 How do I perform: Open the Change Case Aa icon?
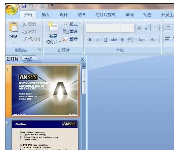(x=142, y=40)
